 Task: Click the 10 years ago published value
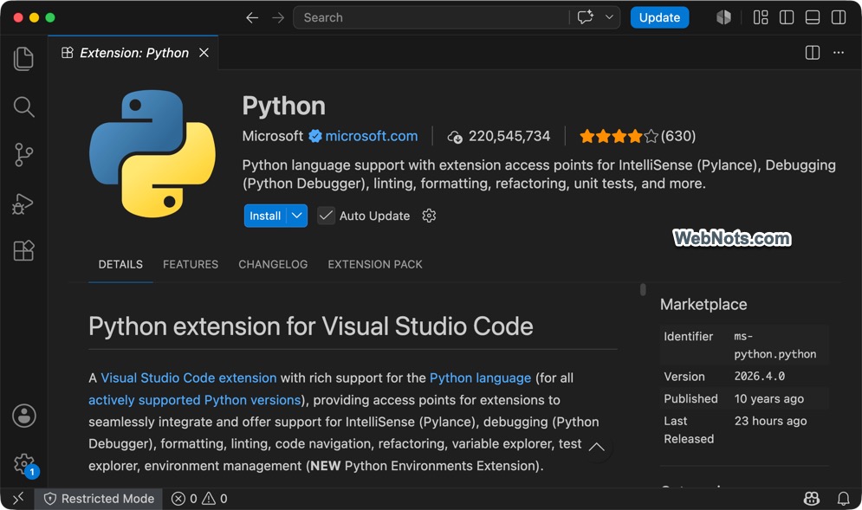click(x=768, y=399)
